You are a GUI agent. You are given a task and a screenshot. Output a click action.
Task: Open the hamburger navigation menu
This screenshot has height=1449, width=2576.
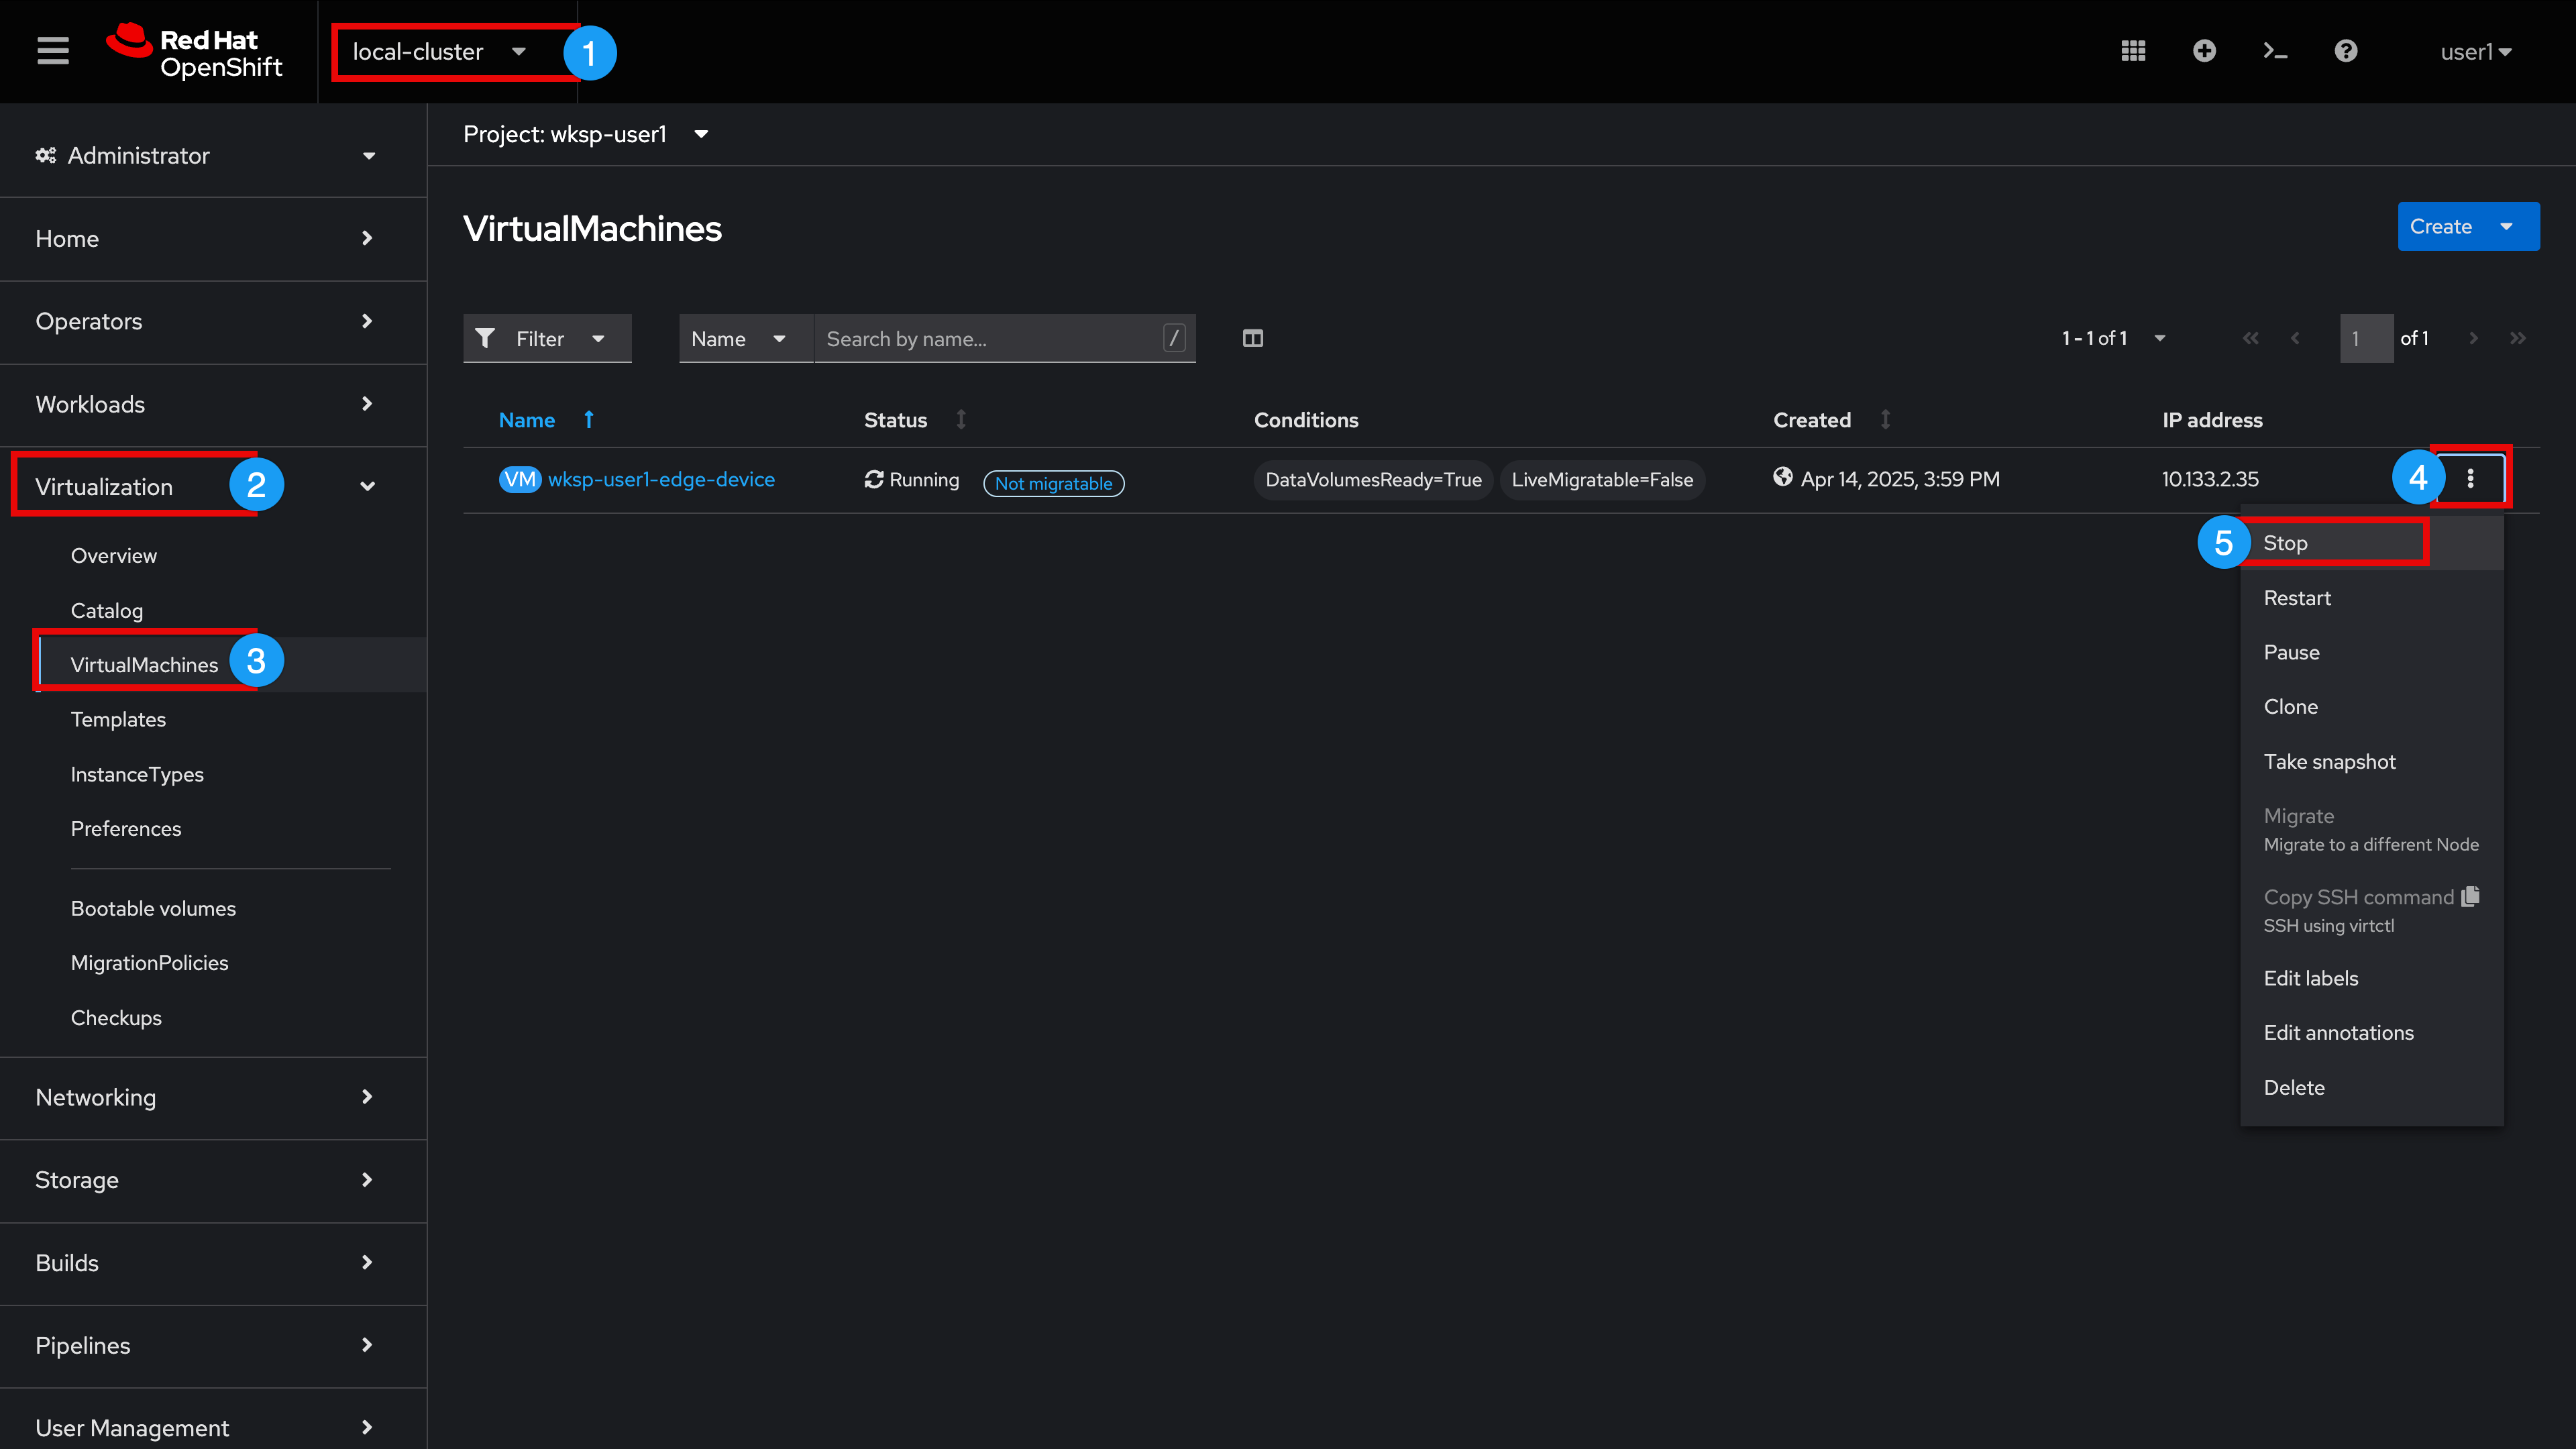[x=53, y=51]
